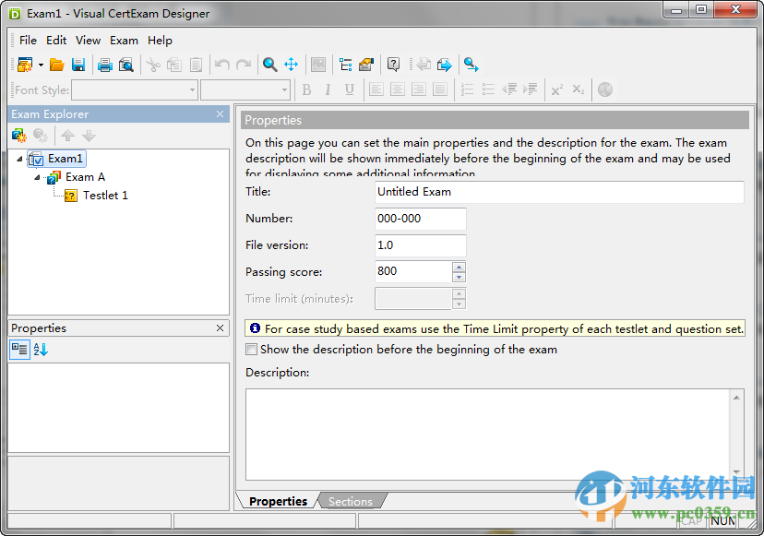The image size is (764, 536).
Task: Click the Increase indent icon
Action: (x=531, y=89)
